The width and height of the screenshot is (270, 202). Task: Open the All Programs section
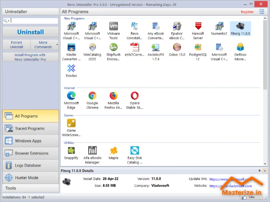tap(31, 116)
